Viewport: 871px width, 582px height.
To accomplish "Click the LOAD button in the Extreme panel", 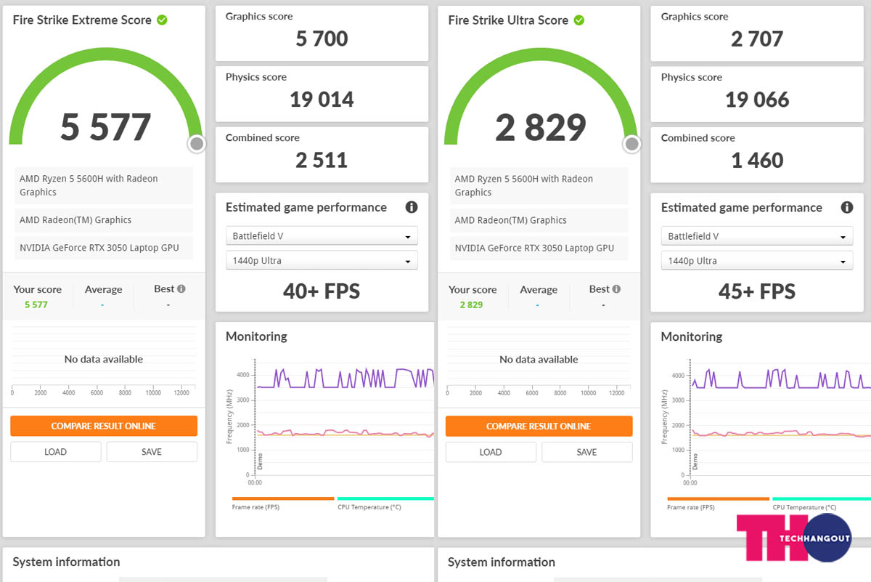I will coord(56,452).
